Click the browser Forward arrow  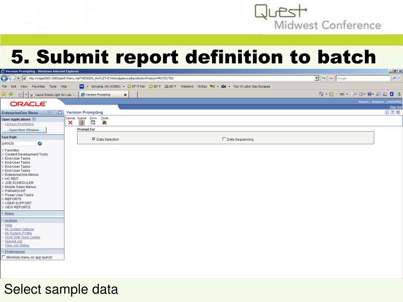pos(12,78)
